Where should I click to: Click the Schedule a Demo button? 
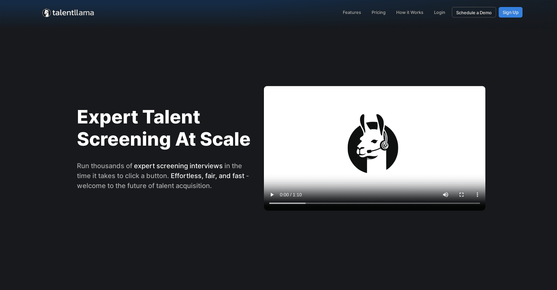pos(474,13)
